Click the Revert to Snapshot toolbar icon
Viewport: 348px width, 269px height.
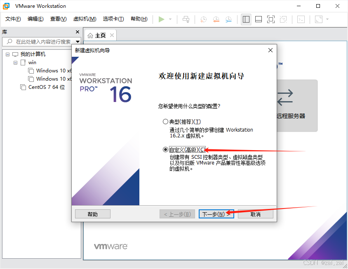tap(216, 19)
